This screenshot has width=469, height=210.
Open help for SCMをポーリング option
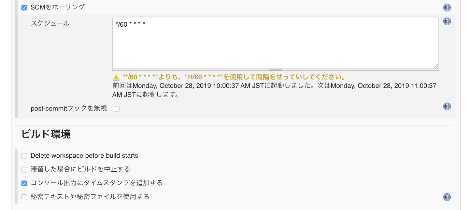pyautogui.click(x=447, y=8)
